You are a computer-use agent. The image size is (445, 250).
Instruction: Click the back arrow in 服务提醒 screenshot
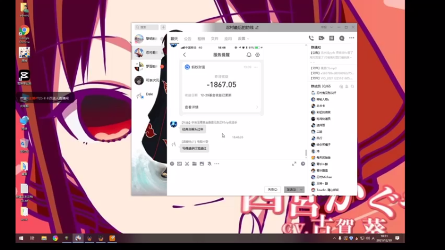click(185, 54)
